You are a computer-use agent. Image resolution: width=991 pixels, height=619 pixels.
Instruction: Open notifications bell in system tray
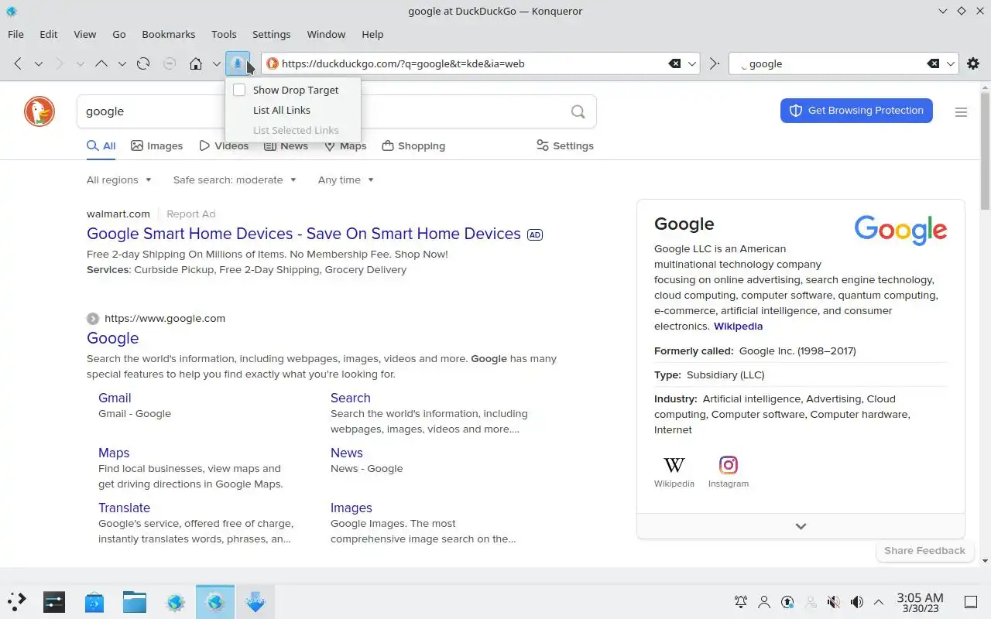point(741,602)
